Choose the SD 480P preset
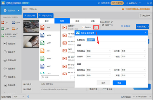 click(68, 59)
